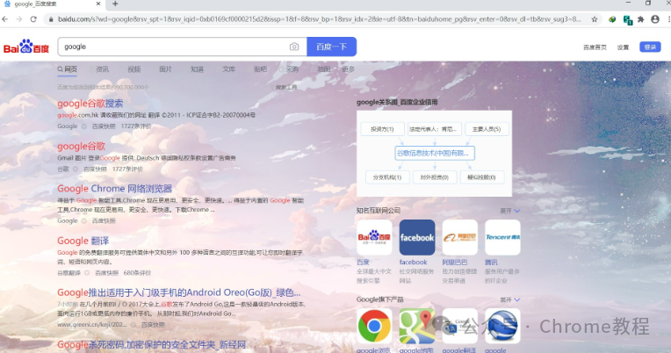
Task: Open the Alibaba company thumbnail
Action: [x=459, y=237]
